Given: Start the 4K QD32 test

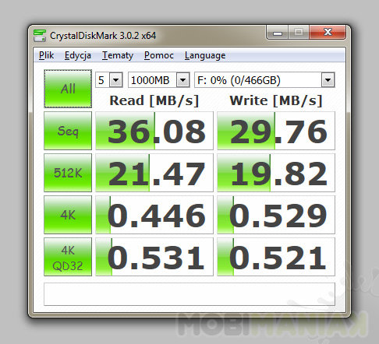Looking at the screenshot, I should 68,257.
